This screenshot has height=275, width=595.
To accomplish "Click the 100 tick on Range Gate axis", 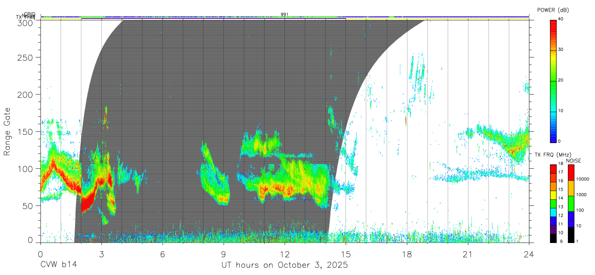I will tap(25, 169).
